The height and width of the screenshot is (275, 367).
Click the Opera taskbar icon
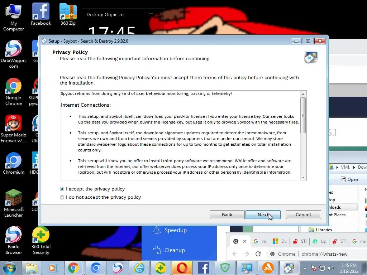click(182, 268)
